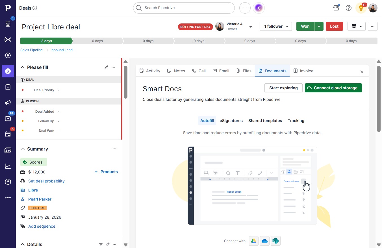Open Projects clipboard sidebar icon

click(x=8, y=87)
